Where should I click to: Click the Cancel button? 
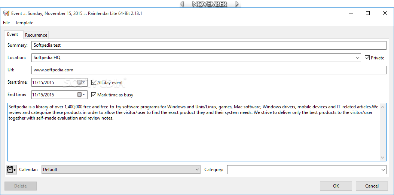click(x=372, y=186)
